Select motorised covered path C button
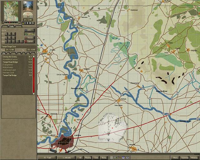 (14, 34)
